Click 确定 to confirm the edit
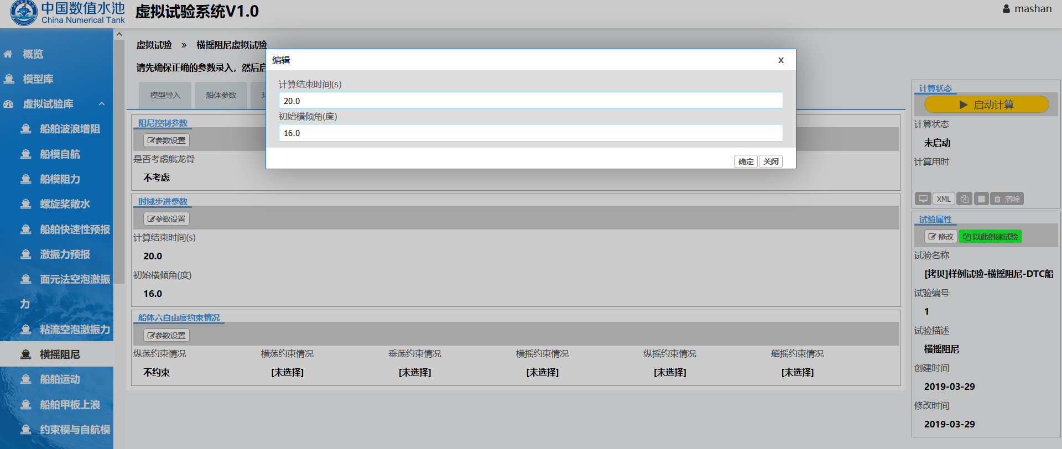This screenshot has height=449, width=1062. pos(746,161)
